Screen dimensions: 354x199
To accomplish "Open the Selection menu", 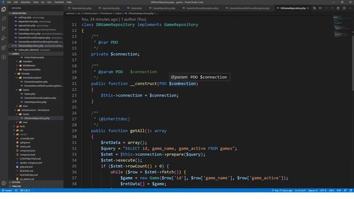I will pyautogui.click(x=25, y=2).
